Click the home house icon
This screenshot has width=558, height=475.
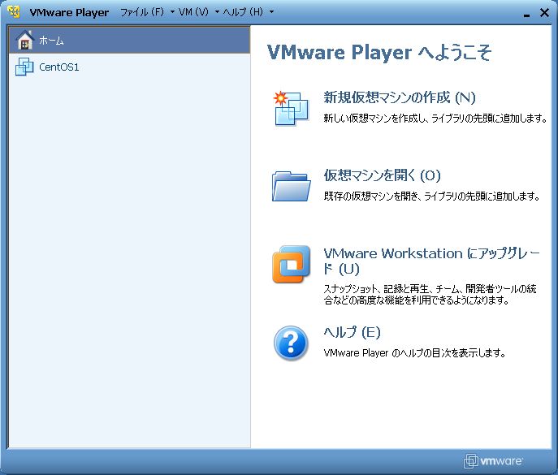(x=25, y=40)
